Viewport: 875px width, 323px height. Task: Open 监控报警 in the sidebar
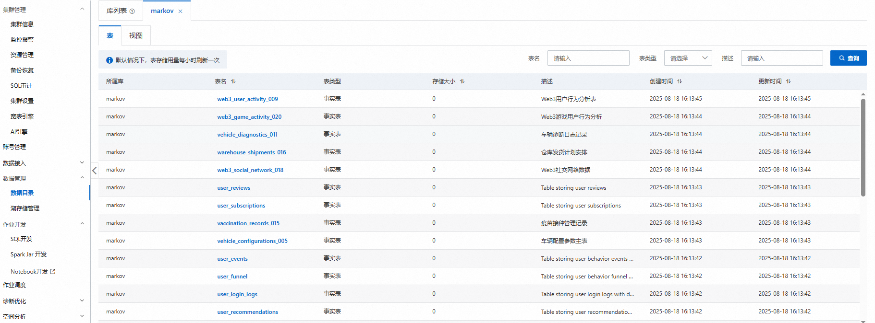(x=22, y=40)
